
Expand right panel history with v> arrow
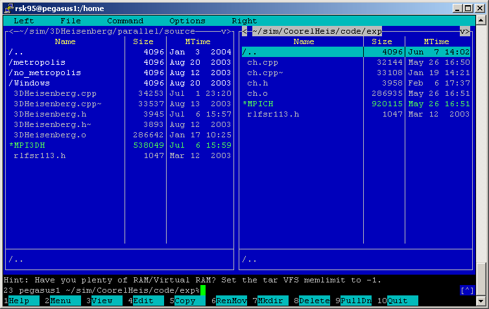tap(464, 31)
